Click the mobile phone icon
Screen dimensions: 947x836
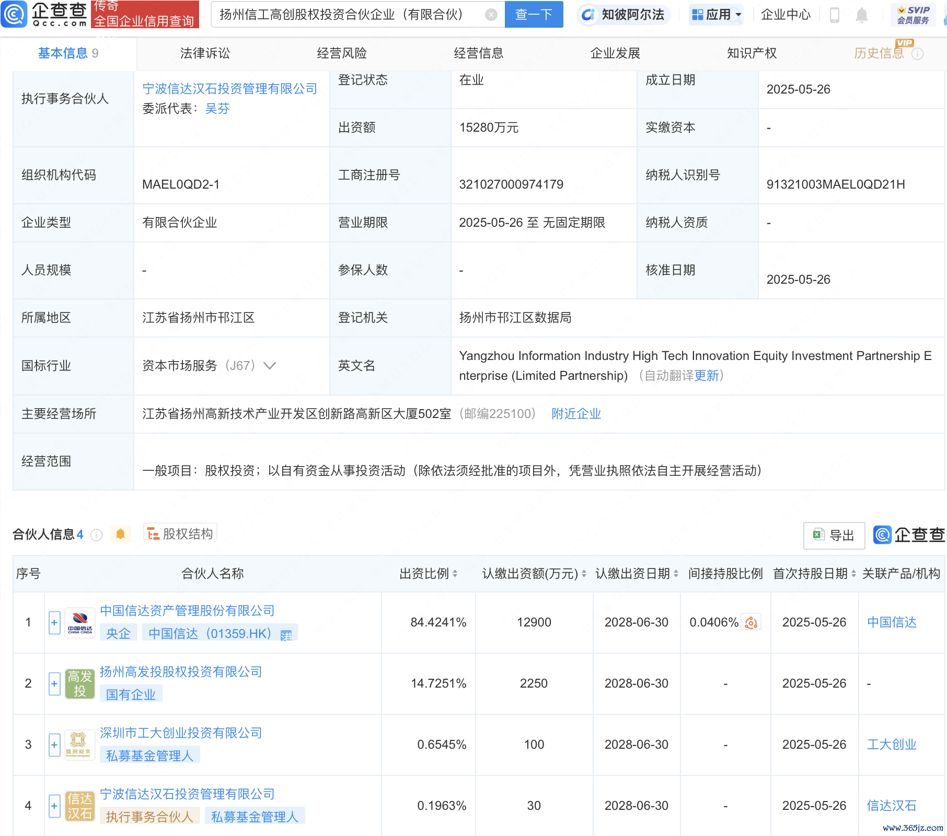pyautogui.click(x=835, y=15)
